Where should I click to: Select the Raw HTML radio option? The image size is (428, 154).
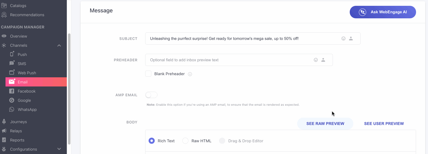coord(185,141)
